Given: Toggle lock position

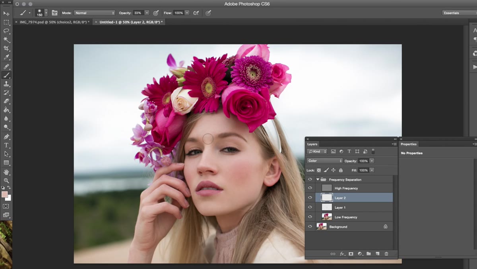Looking at the screenshot, I should (333, 170).
